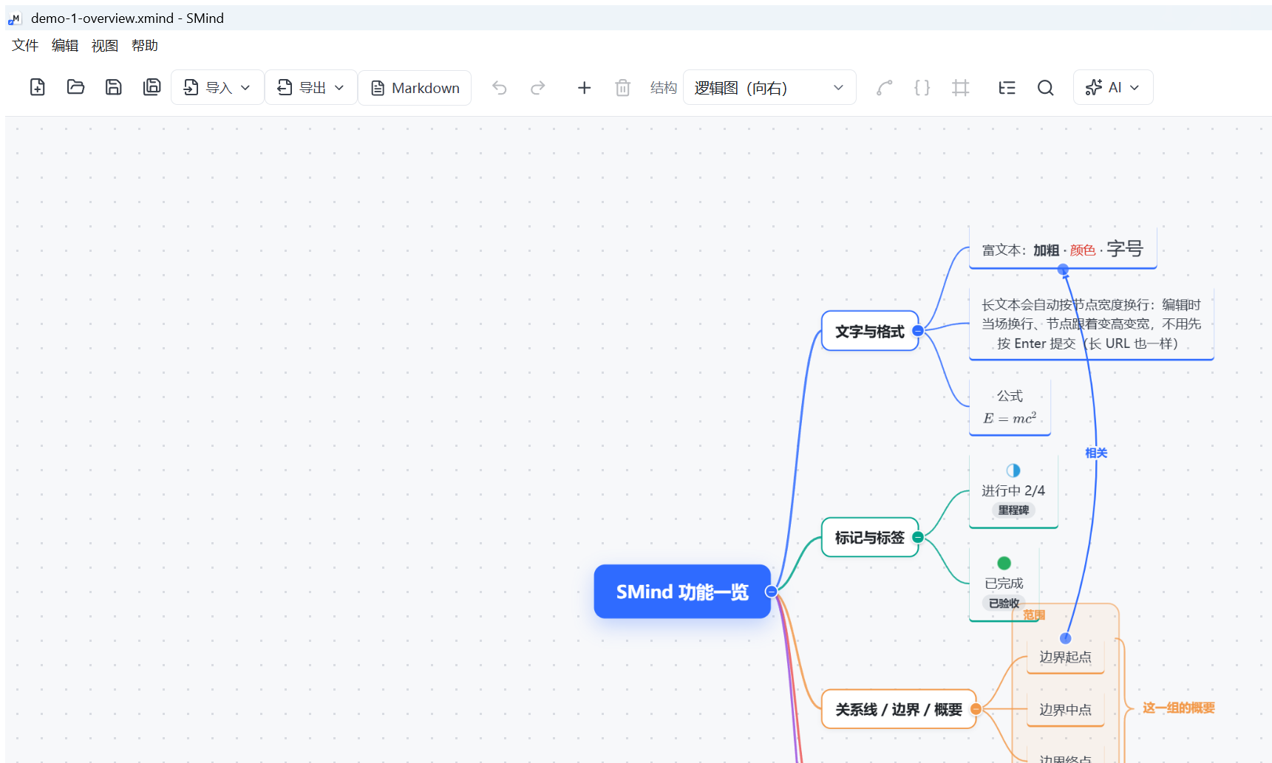Collapse the 文字与格式 branch
This screenshot has width=1272, height=763.
[917, 331]
